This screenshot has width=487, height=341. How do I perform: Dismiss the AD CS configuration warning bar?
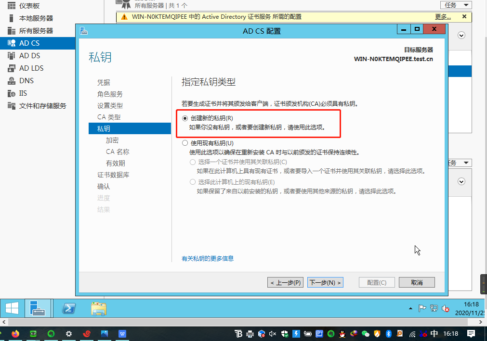[x=464, y=16]
